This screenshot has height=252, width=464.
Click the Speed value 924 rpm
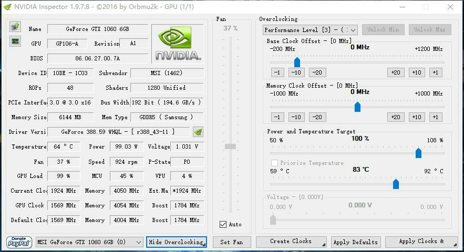[x=126, y=162]
